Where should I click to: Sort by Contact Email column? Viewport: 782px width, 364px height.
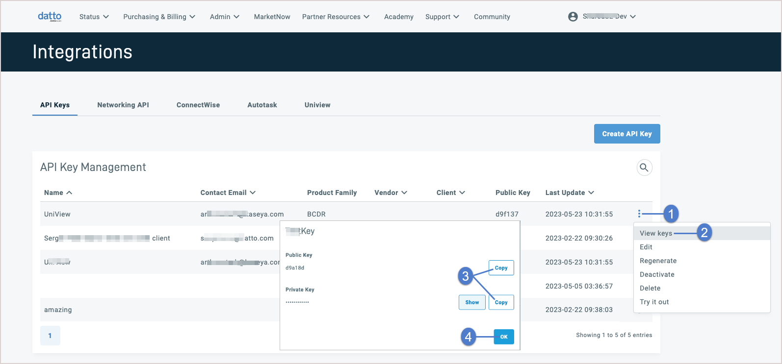(228, 193)
